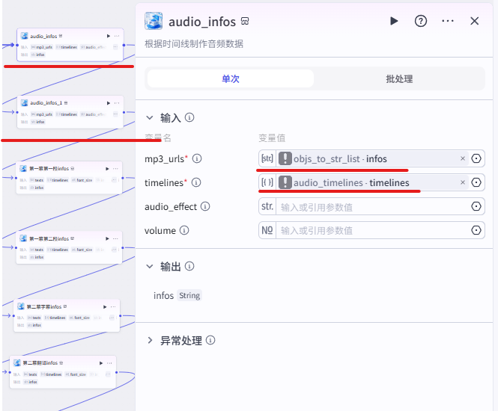The height and width of the screenshot is (411, 498).
Task: Open more menu on 第二幕翻译infos node
Action: coord(109,363)
